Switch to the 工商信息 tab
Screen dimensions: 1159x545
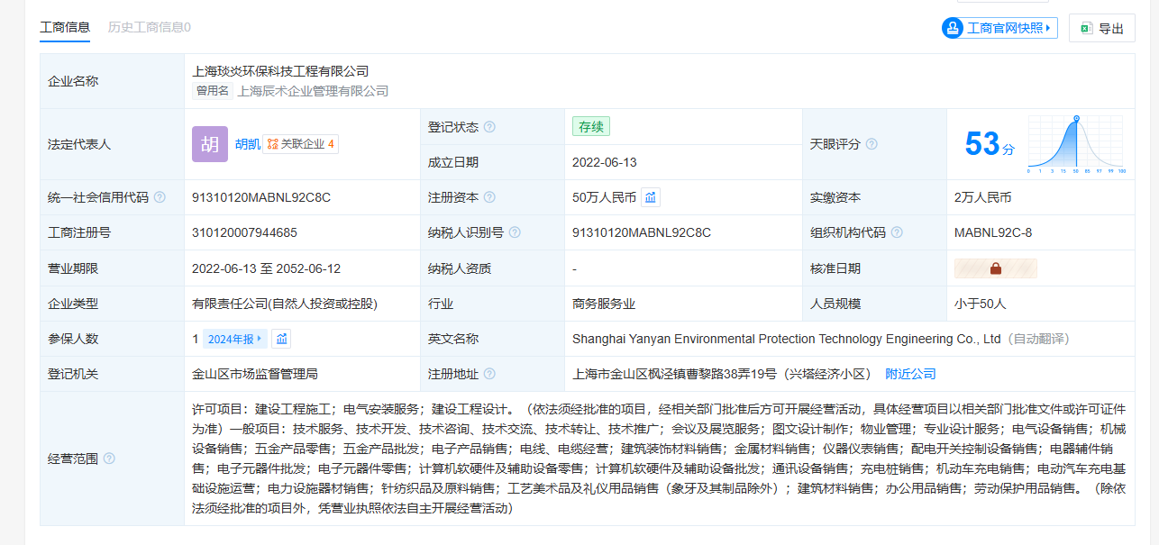65,27
